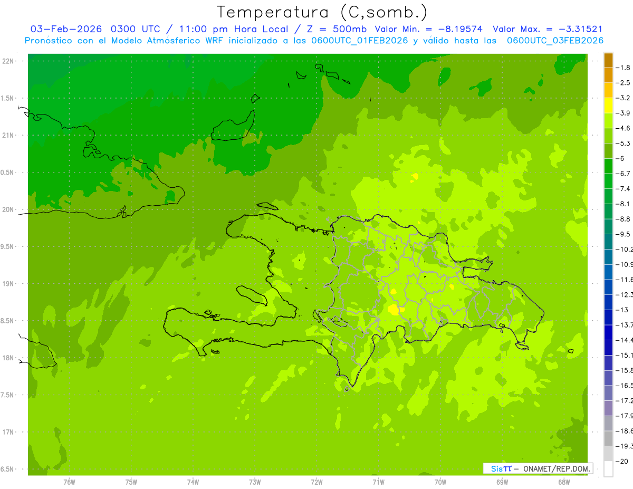Click the purple swatch between -17.2 and -17.9
Screen dimensions: 633x489
coord(608,408)
